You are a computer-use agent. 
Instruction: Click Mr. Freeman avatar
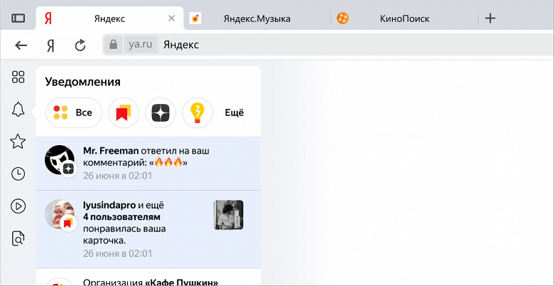60,160
